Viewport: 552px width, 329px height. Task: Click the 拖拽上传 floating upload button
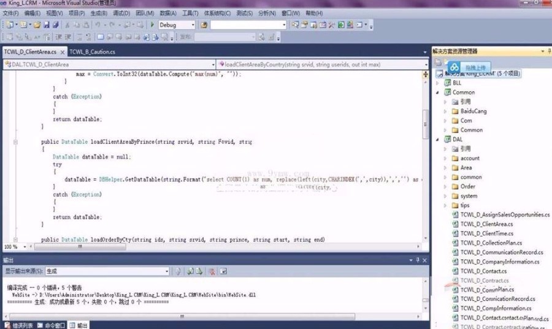[469, 67]
